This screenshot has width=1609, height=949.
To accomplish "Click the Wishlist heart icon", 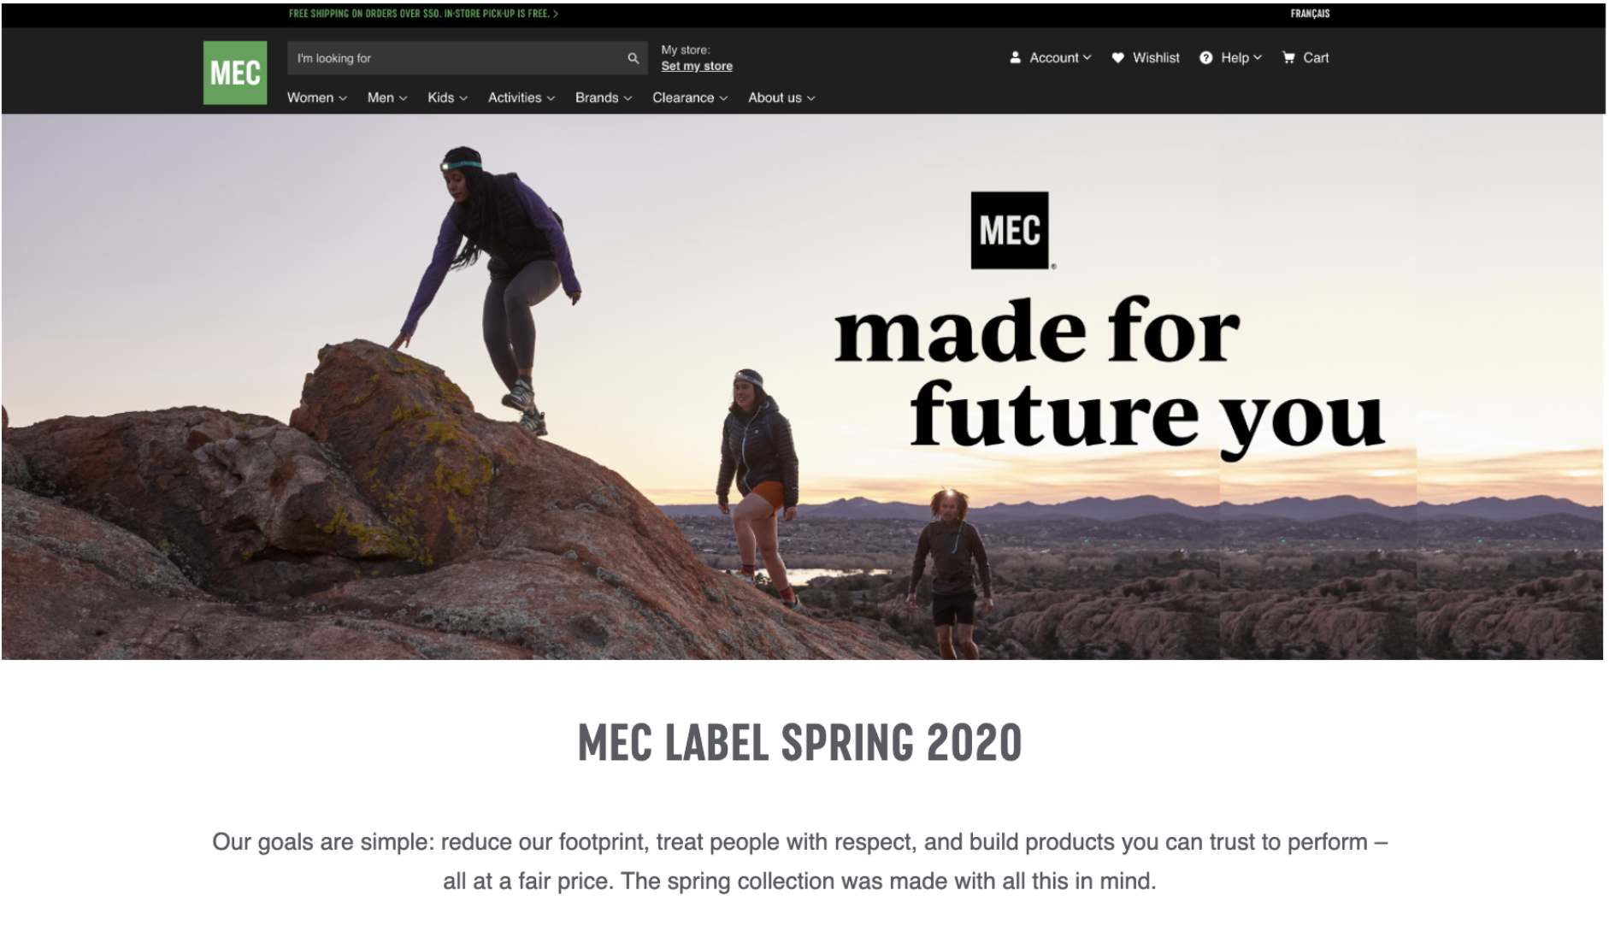I will [x=1117, y=57].
